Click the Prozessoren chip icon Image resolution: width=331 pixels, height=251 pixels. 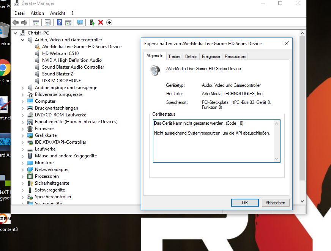[30, 176]
